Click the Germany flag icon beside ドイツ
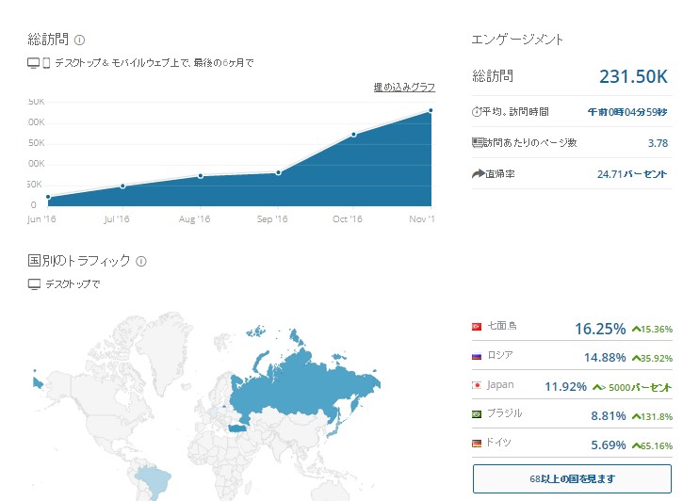Screen dimensions: 699x501 coord(477,444)
